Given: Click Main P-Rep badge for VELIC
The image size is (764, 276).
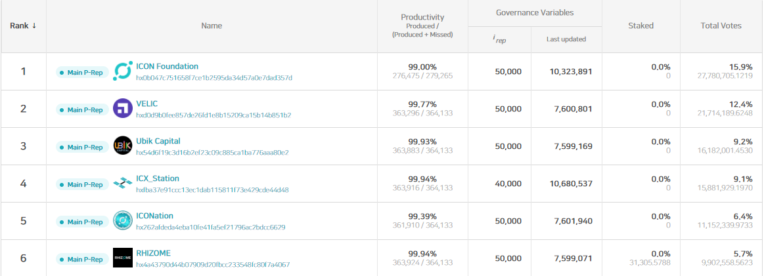Looking at the screenshot, I should tap(82, 110).
